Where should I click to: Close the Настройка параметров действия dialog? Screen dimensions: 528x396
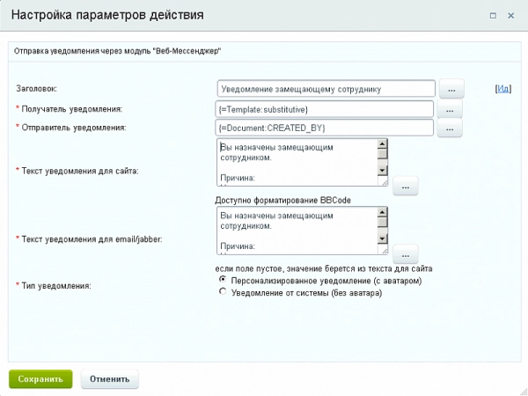[x=511, y=15]
